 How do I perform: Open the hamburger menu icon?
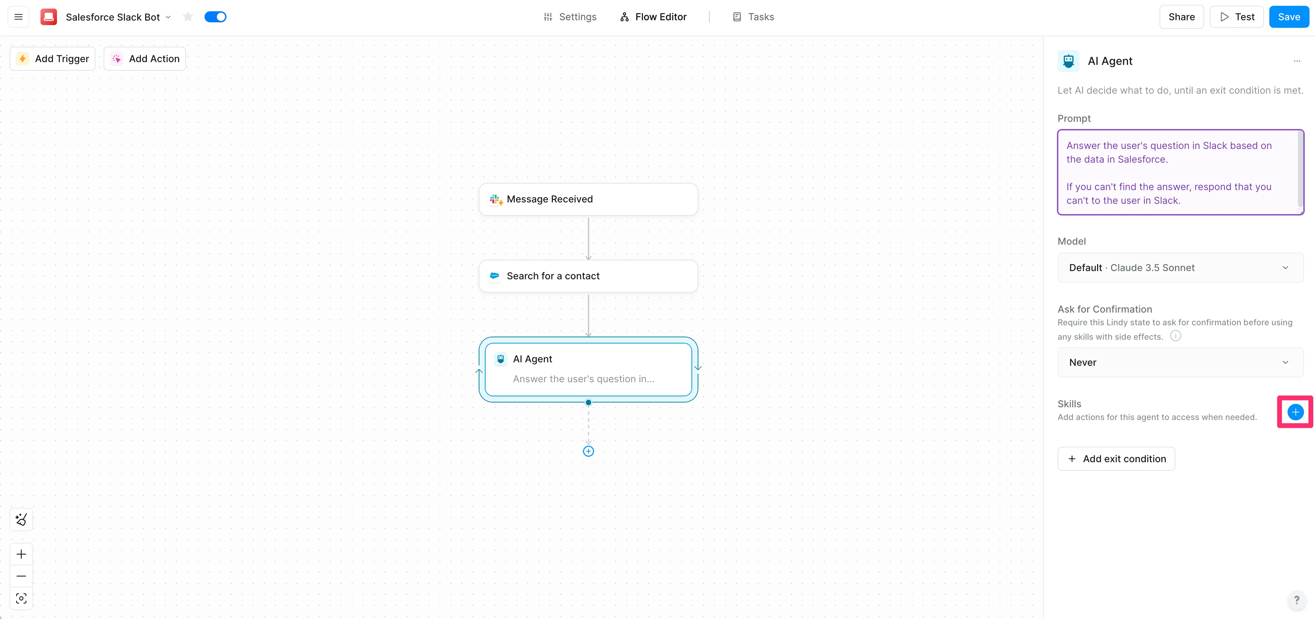point(19,17)
